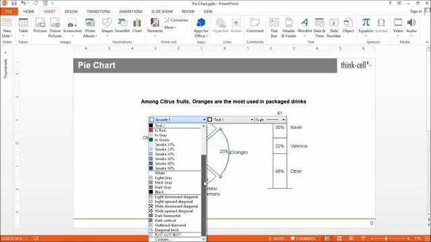The width and height of the screenshot is (431, 242).
Task: Select Light Gray fill
Action: 175,177
